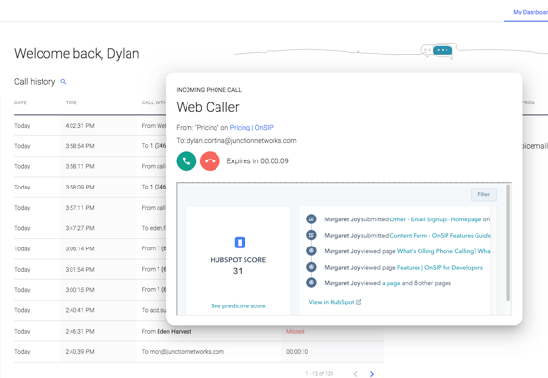This screenshot has width=548, height=378.
Task: Click the red Missed status
Action: (296, 331)
